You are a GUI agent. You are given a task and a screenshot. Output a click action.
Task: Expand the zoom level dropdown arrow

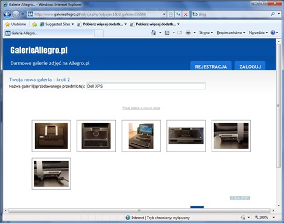[274, 218]
